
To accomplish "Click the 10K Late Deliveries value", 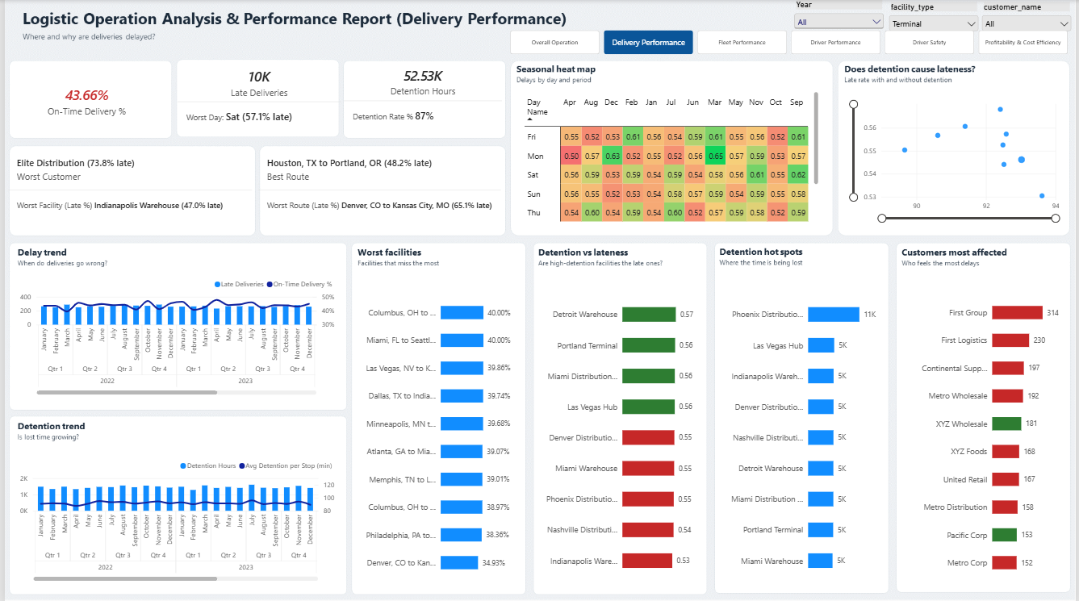I will [259, 77].
